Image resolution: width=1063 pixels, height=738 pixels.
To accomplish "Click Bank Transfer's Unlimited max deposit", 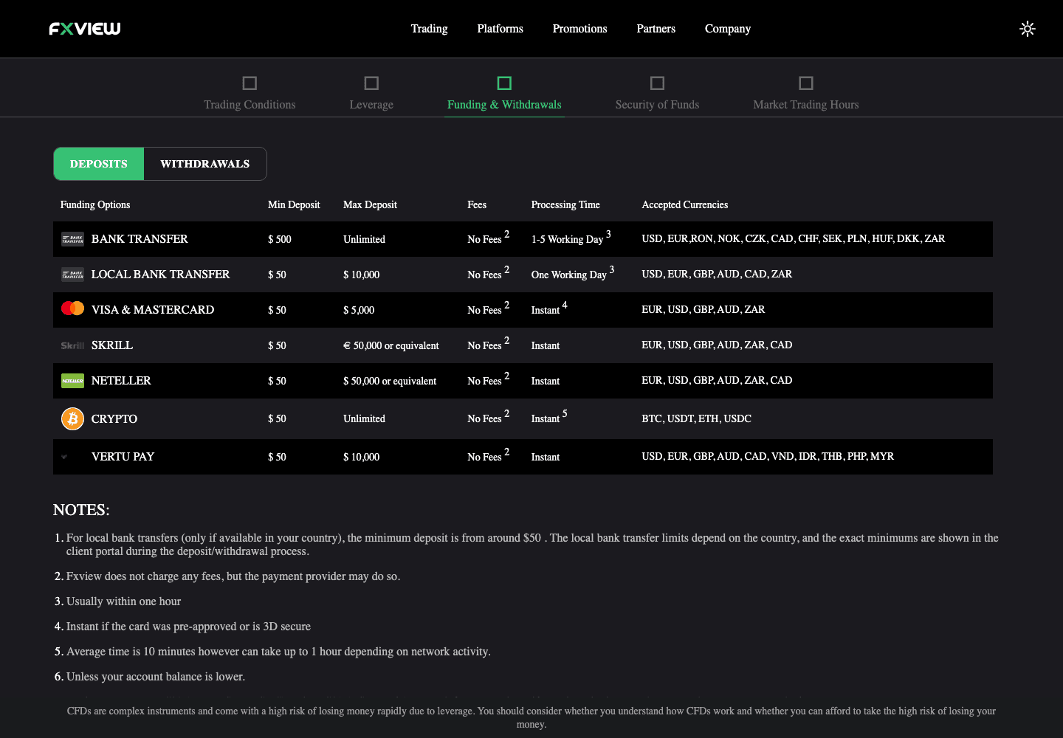I will 364,240.
